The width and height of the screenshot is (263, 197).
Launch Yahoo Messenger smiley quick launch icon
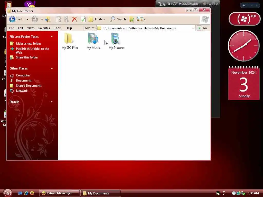click(x=32, y=193)
